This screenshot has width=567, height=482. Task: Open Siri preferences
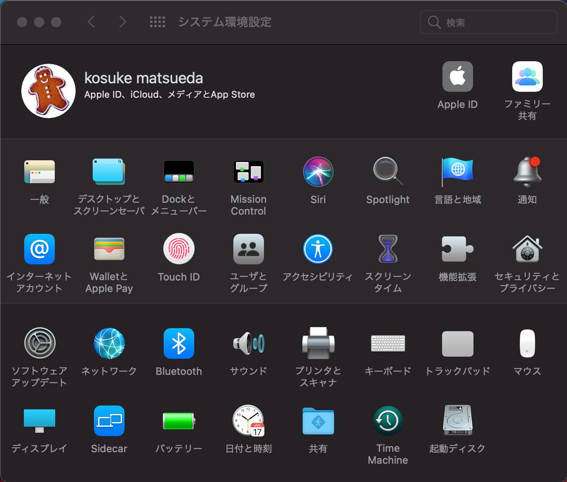pyautogui.click(x=318, y=172)
